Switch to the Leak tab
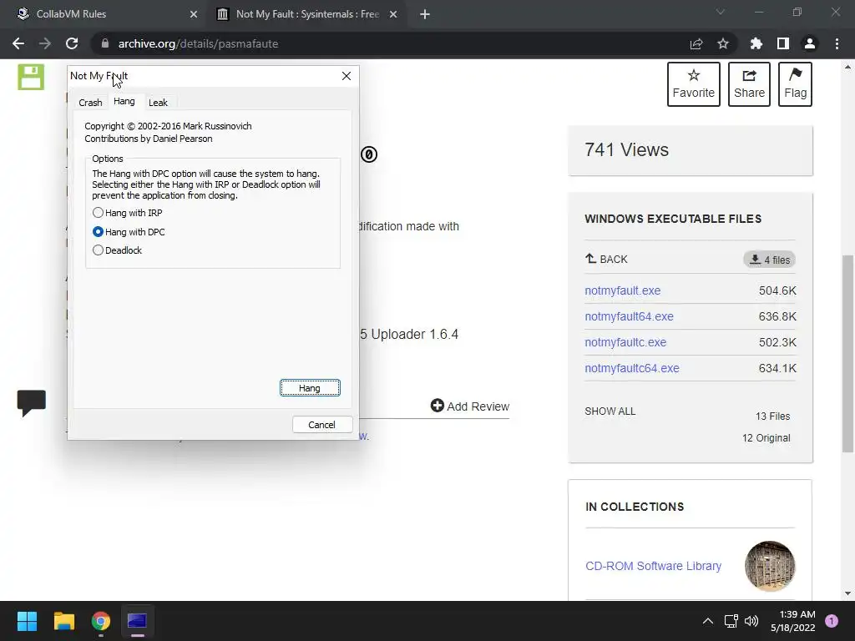 click(158, 103)
